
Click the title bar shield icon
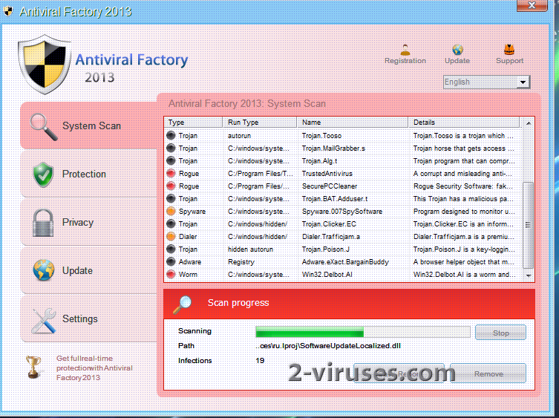pyautogui.click(x=8, y=11)
